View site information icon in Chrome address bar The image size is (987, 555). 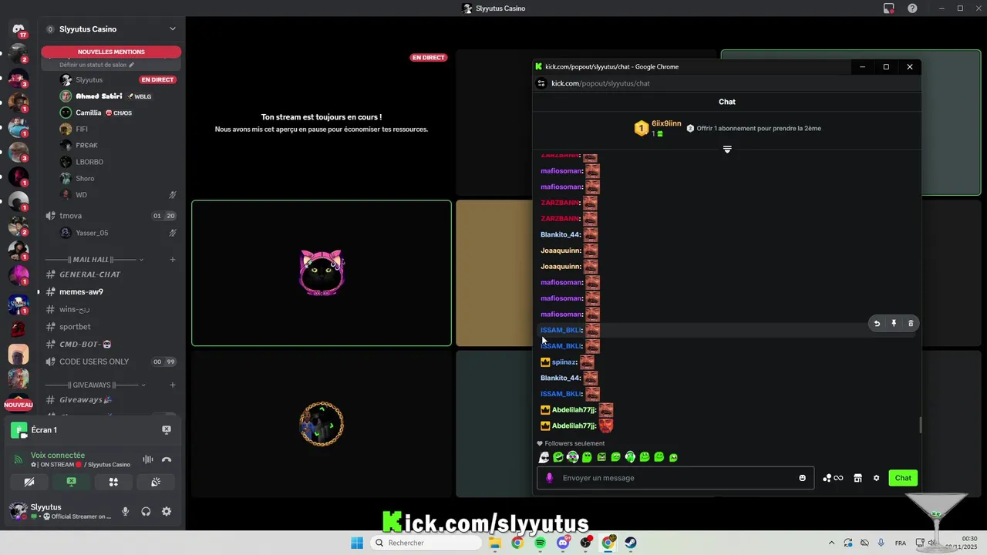pyautogui.click(x=541, y=83)
